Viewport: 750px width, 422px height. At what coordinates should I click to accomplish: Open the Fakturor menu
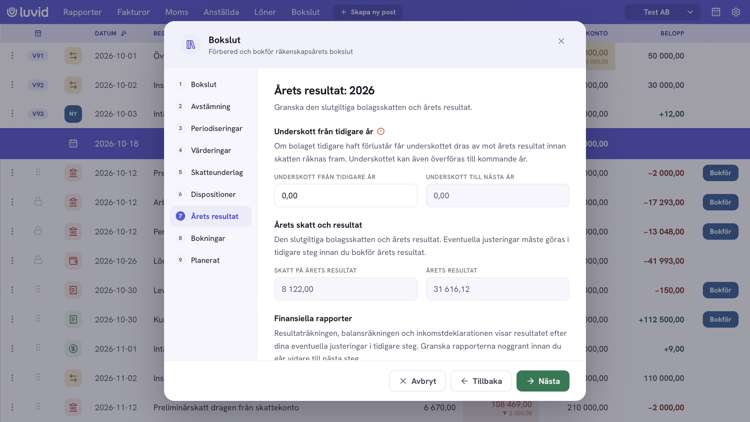click(x=133, y=12)
